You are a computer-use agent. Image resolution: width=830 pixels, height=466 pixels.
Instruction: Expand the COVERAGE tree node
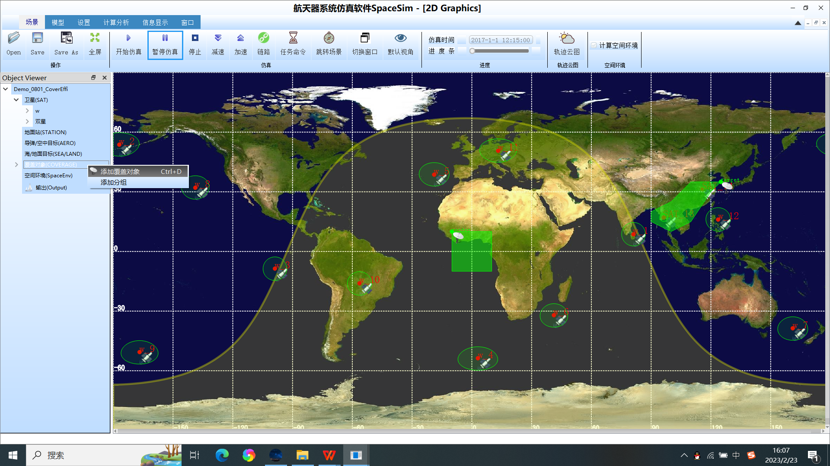(x=16, y=164)
